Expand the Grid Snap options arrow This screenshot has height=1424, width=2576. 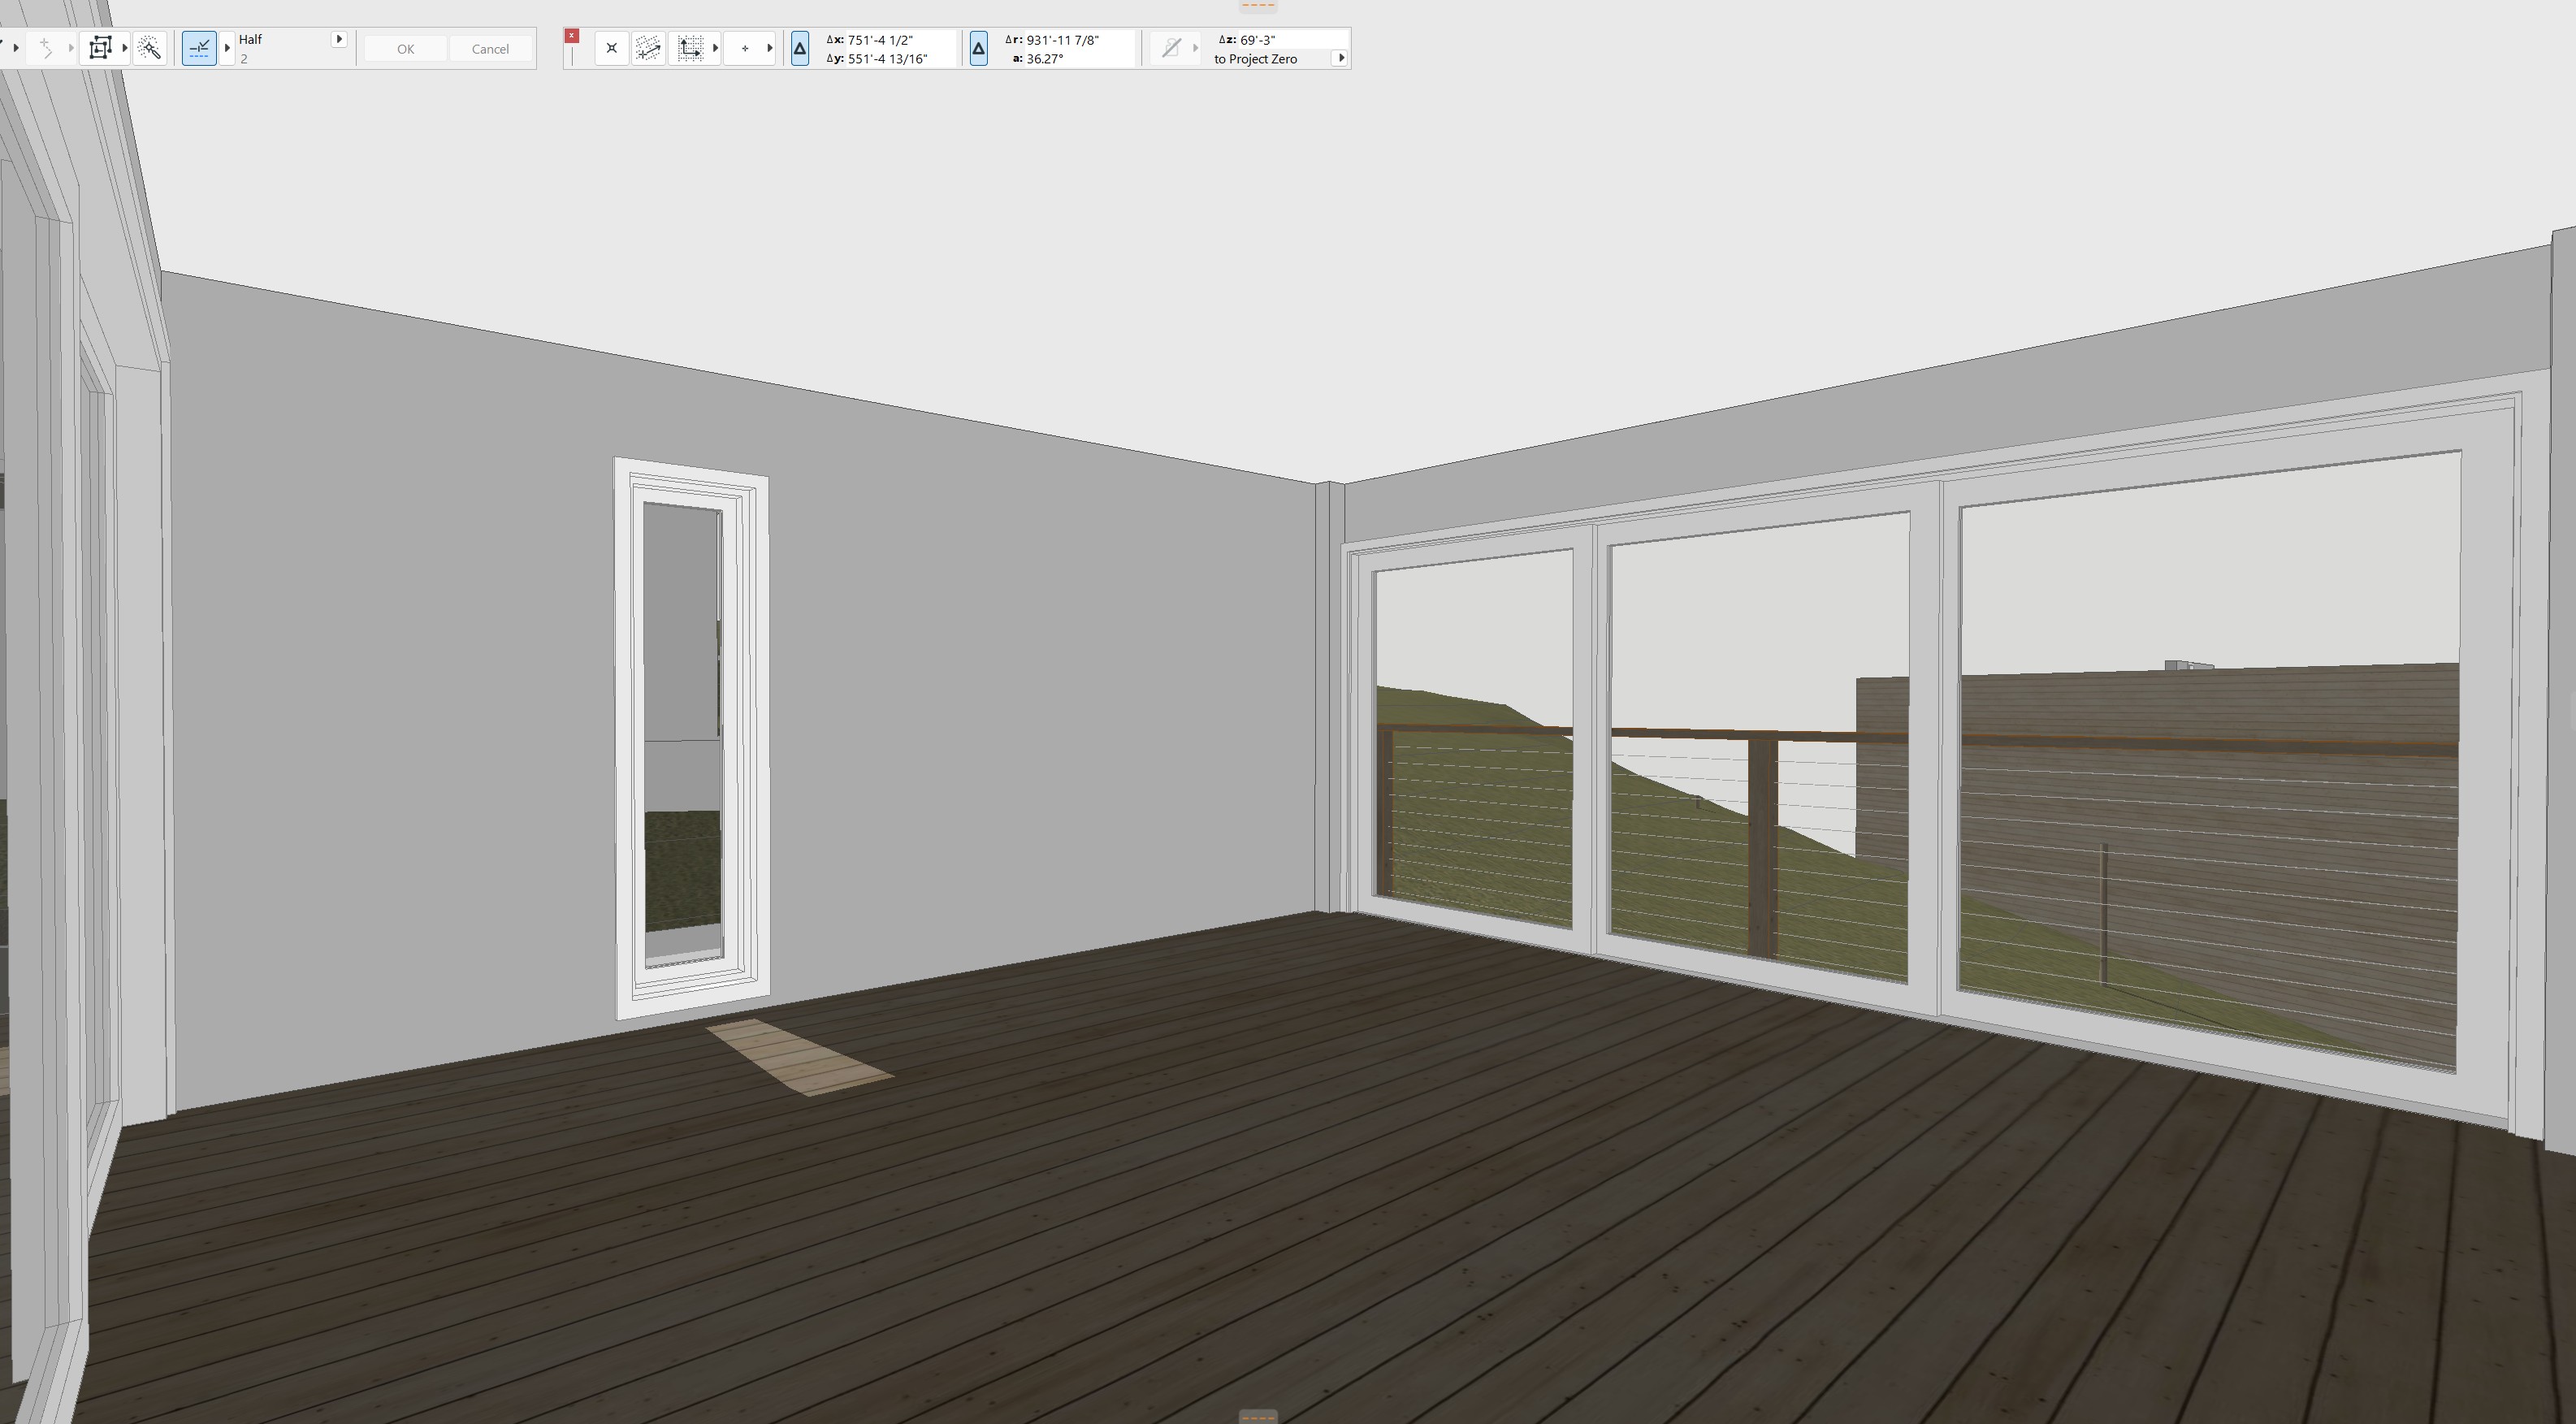(716, 48)
